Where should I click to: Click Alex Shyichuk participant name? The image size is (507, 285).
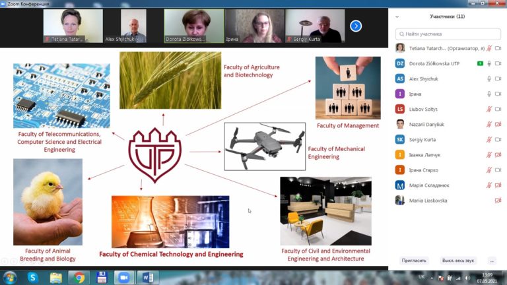[x=424, y=79]
